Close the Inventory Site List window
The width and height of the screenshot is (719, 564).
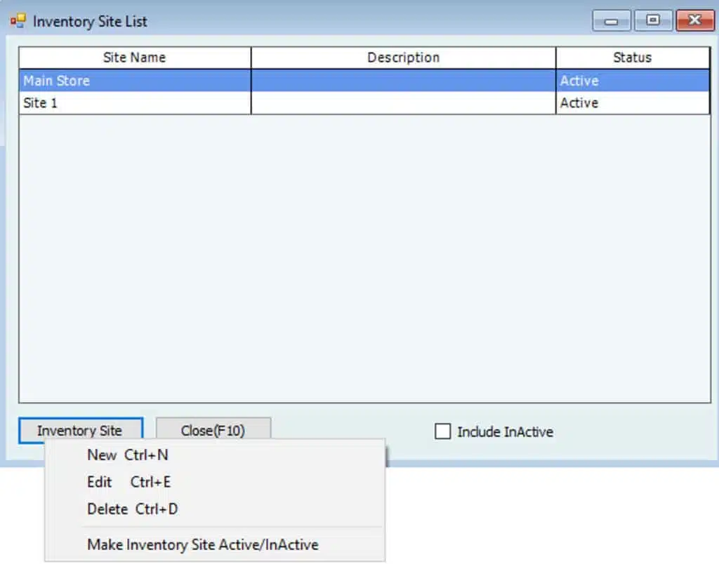(x=695, y=20)
